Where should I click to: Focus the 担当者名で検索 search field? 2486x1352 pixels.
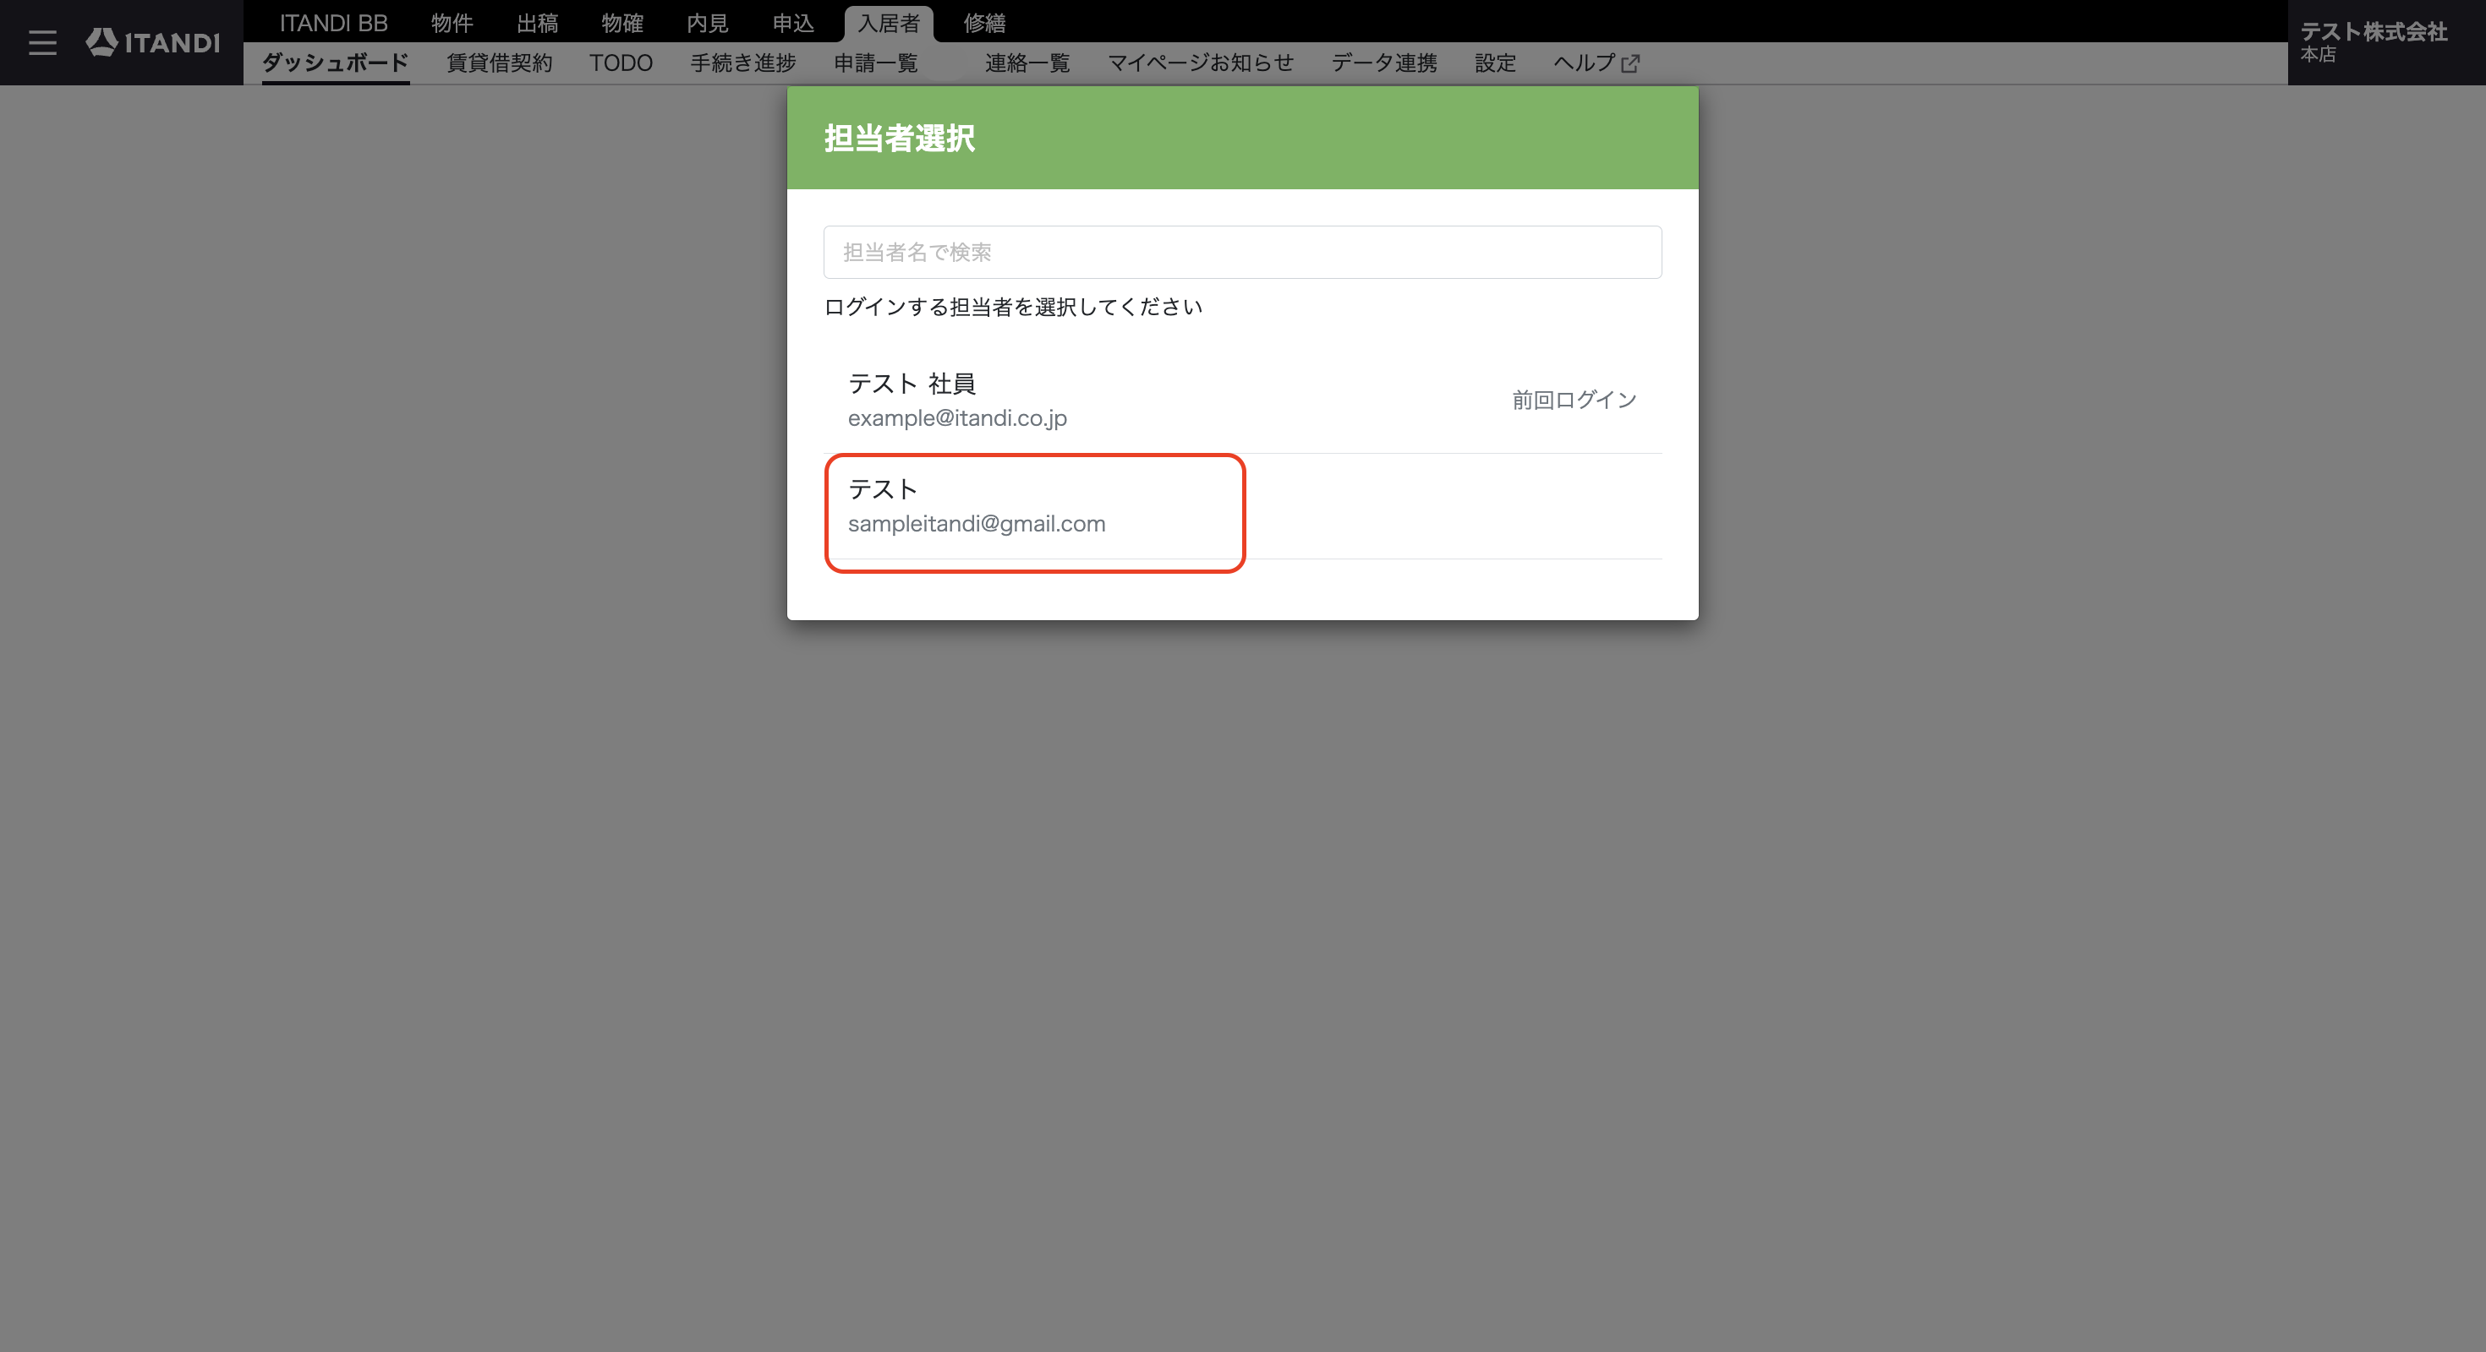tap(1242, 252)
